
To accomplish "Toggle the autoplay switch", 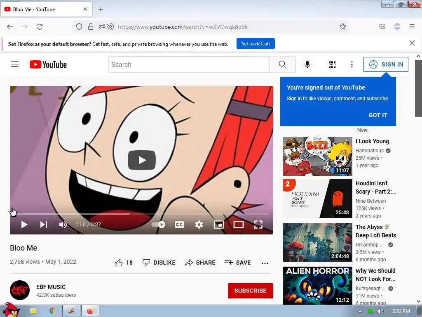I will pos(159,225).
